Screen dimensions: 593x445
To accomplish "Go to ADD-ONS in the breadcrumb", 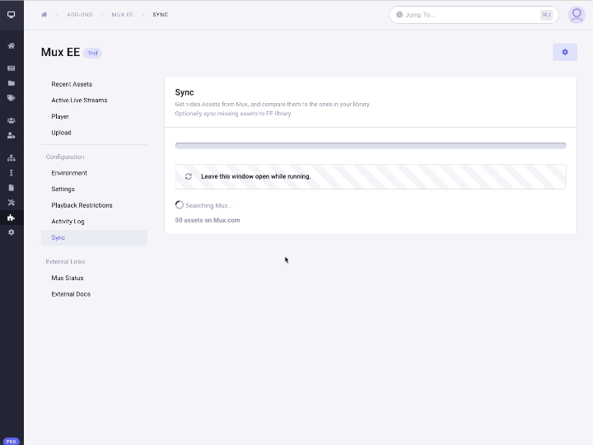I will 79,15.
